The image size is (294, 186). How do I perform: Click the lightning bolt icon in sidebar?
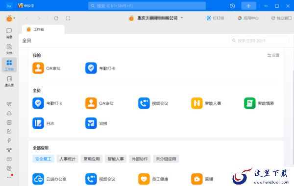click(9, 140)
